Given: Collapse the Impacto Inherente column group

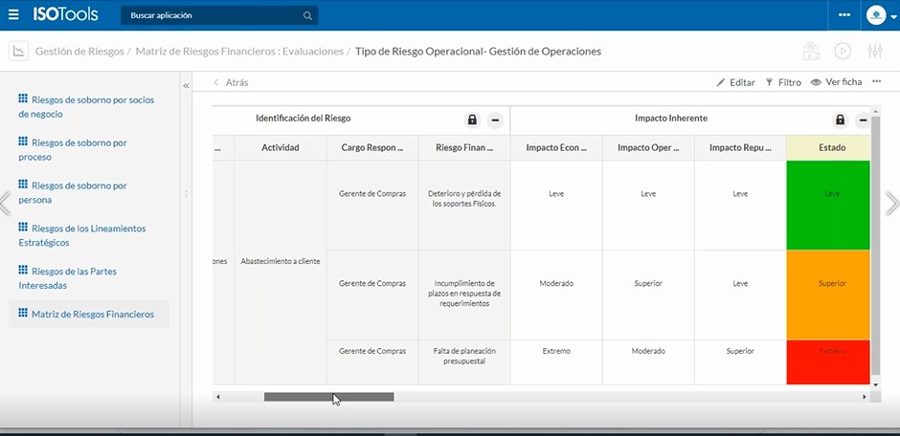Looking at the screenshot, I should click(863, 120).
